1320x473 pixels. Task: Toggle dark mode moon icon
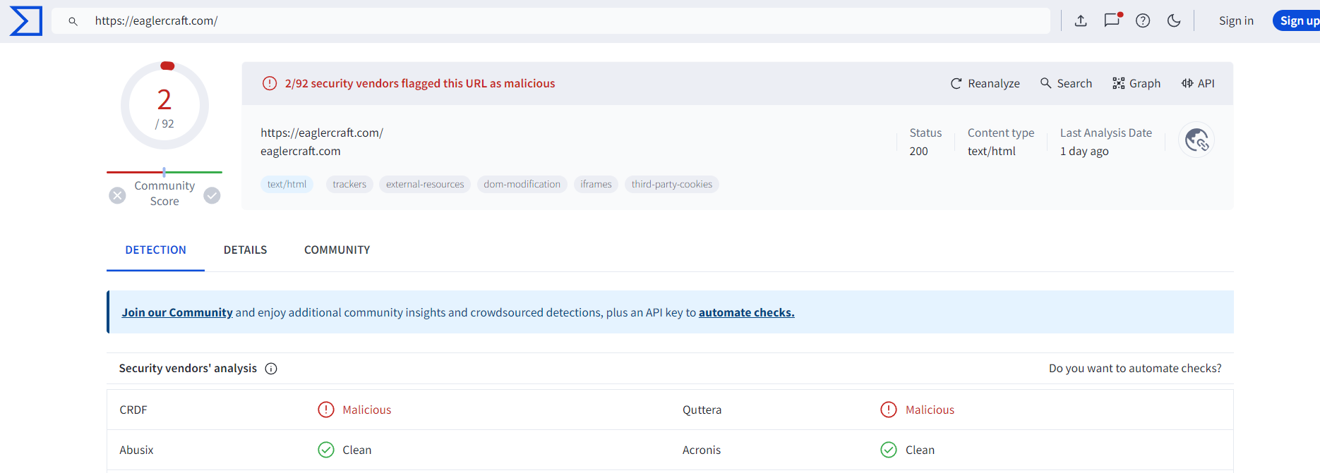1174,21
